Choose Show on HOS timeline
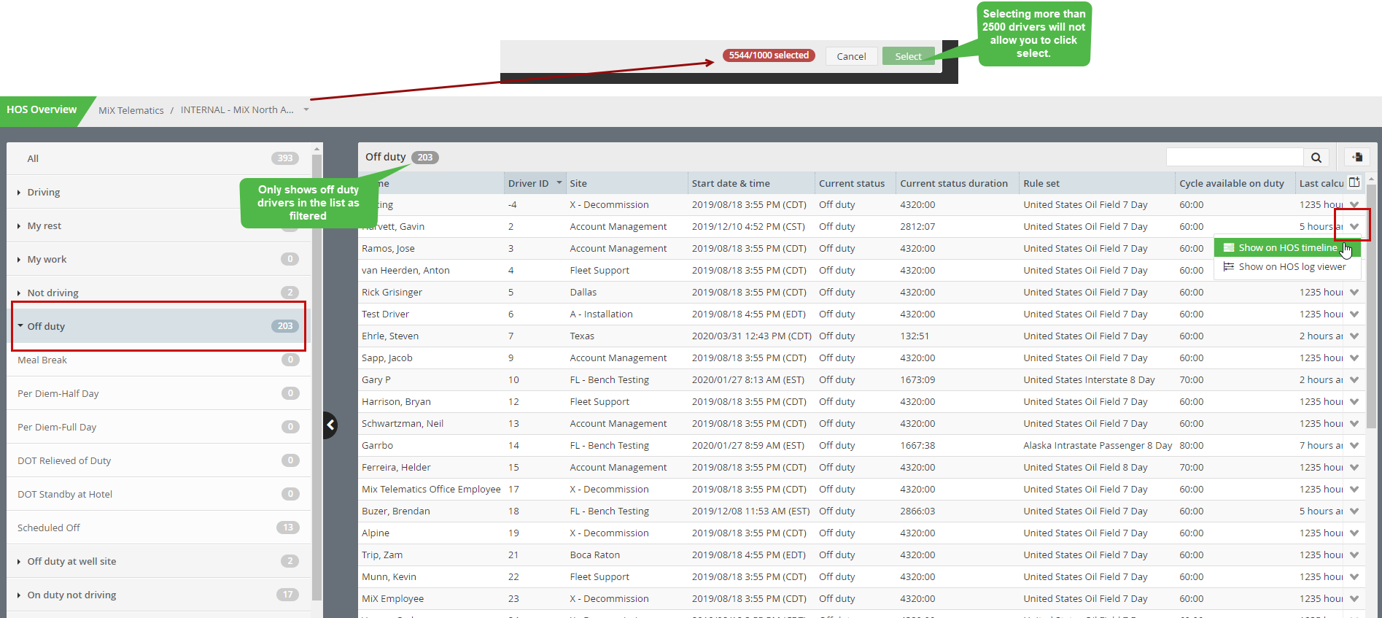The height and width of the screenshot is (618, 1382). point(1287,247)
